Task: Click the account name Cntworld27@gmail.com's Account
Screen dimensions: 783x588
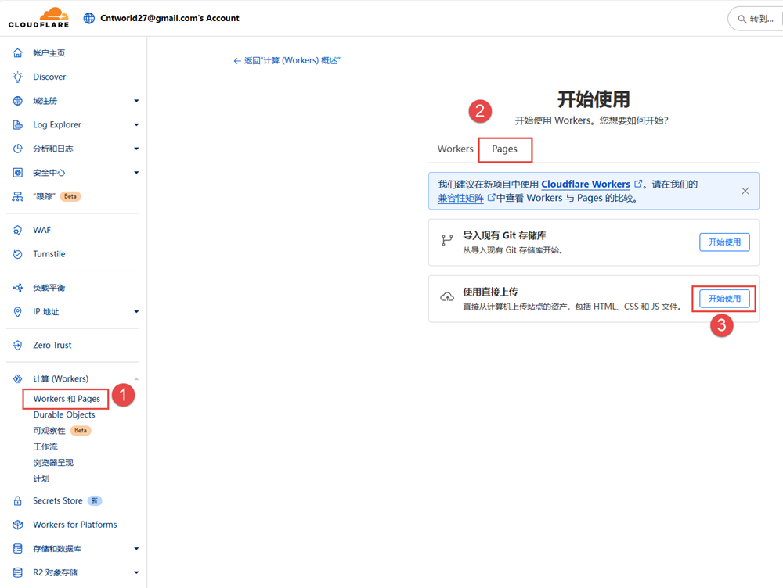Action: 170,19
